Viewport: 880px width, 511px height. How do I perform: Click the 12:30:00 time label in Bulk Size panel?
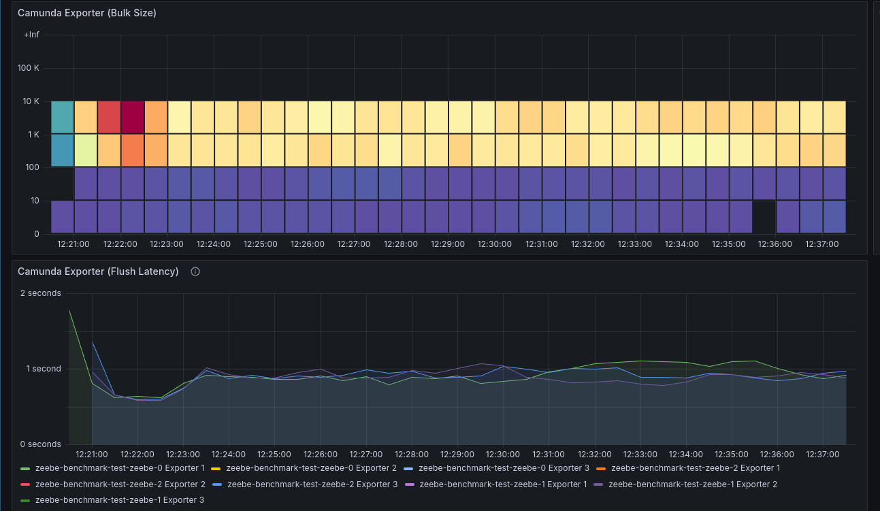point(495,244)
